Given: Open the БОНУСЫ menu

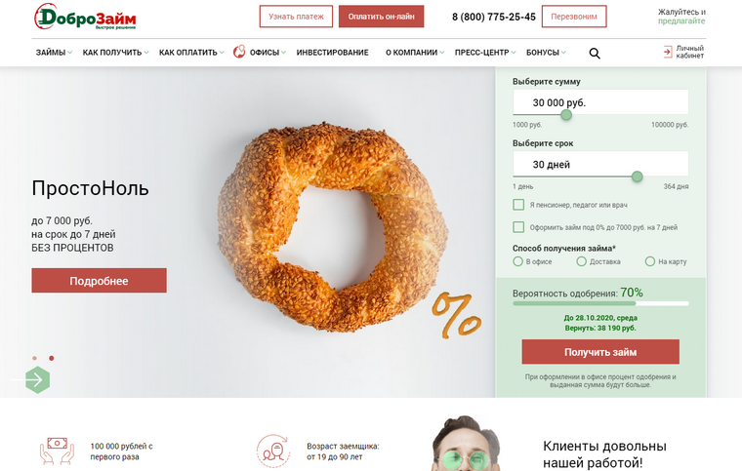Looking at the screenshot, I should click(x=546, y=53).
